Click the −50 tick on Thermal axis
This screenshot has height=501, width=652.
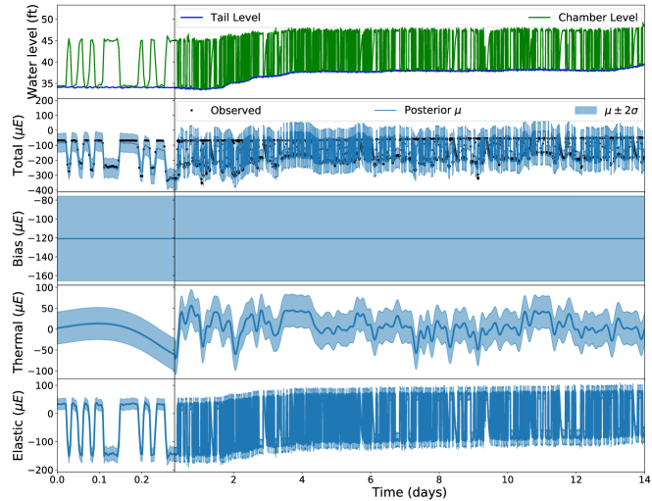coord(44,350)
